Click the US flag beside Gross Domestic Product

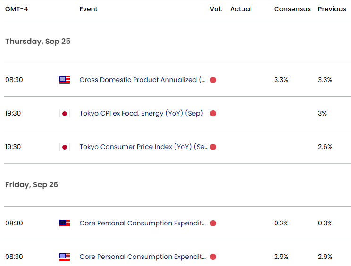(65, 80)
